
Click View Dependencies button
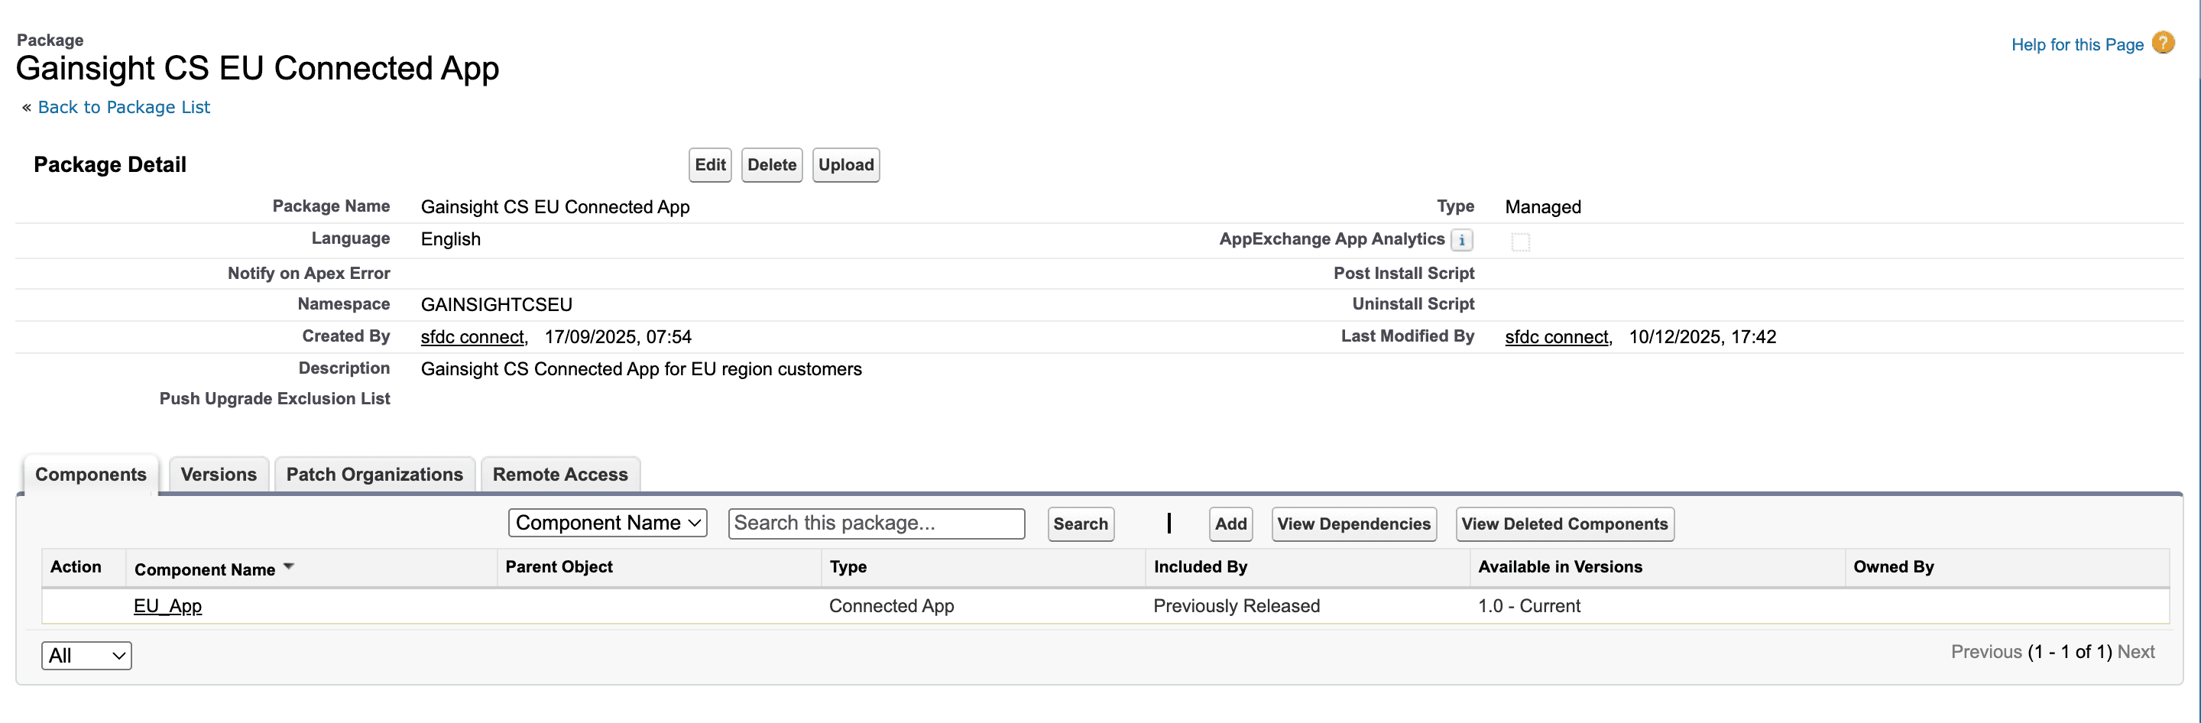pyautogui.click(x=1353, y=524)
